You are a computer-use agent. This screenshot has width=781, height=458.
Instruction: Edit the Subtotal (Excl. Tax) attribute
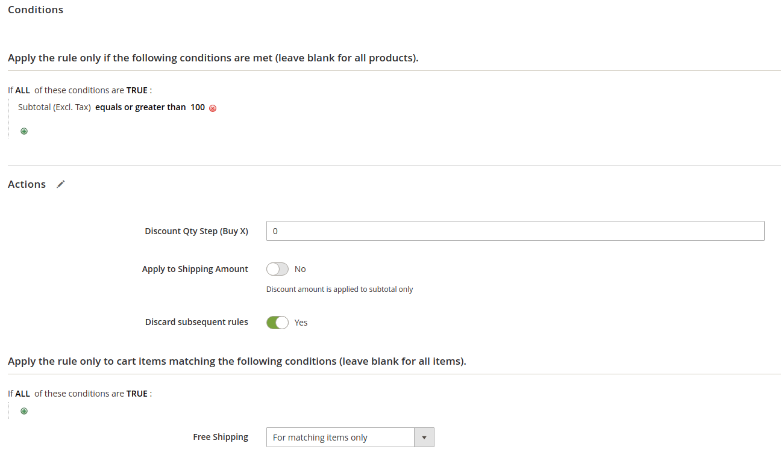tap(54, 107)
